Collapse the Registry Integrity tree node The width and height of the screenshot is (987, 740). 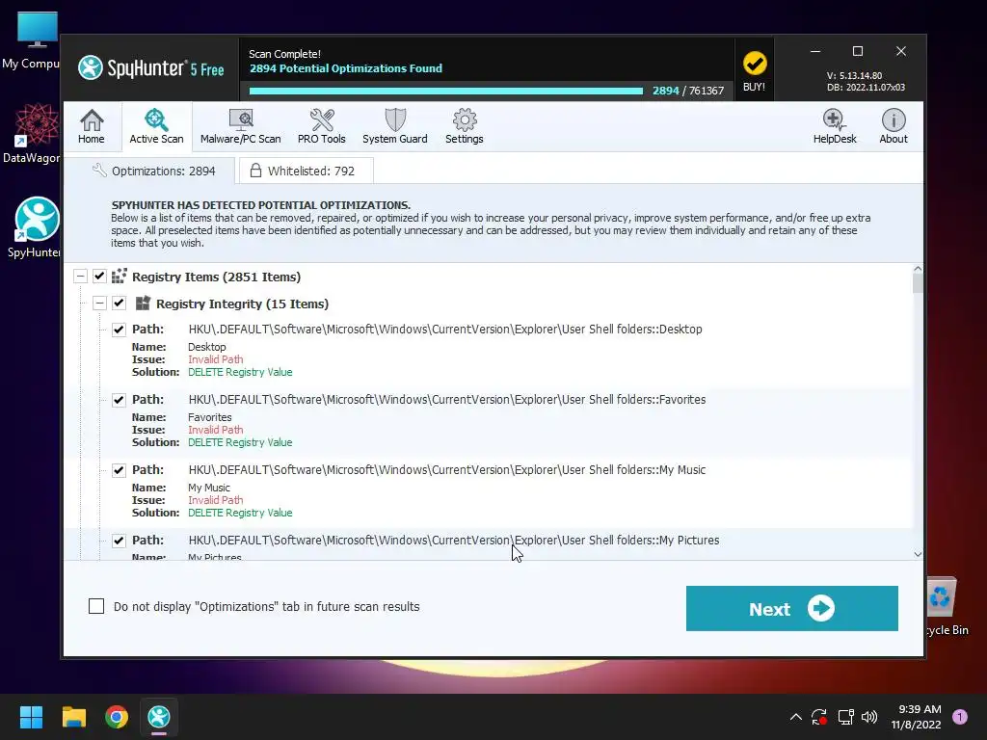[x=99, y=304]
